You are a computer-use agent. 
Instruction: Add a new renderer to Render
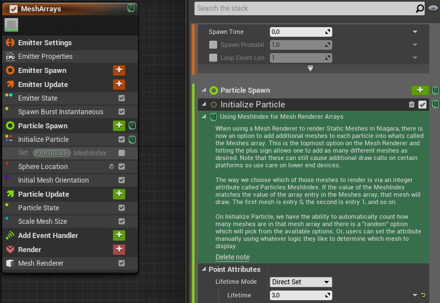119,249
